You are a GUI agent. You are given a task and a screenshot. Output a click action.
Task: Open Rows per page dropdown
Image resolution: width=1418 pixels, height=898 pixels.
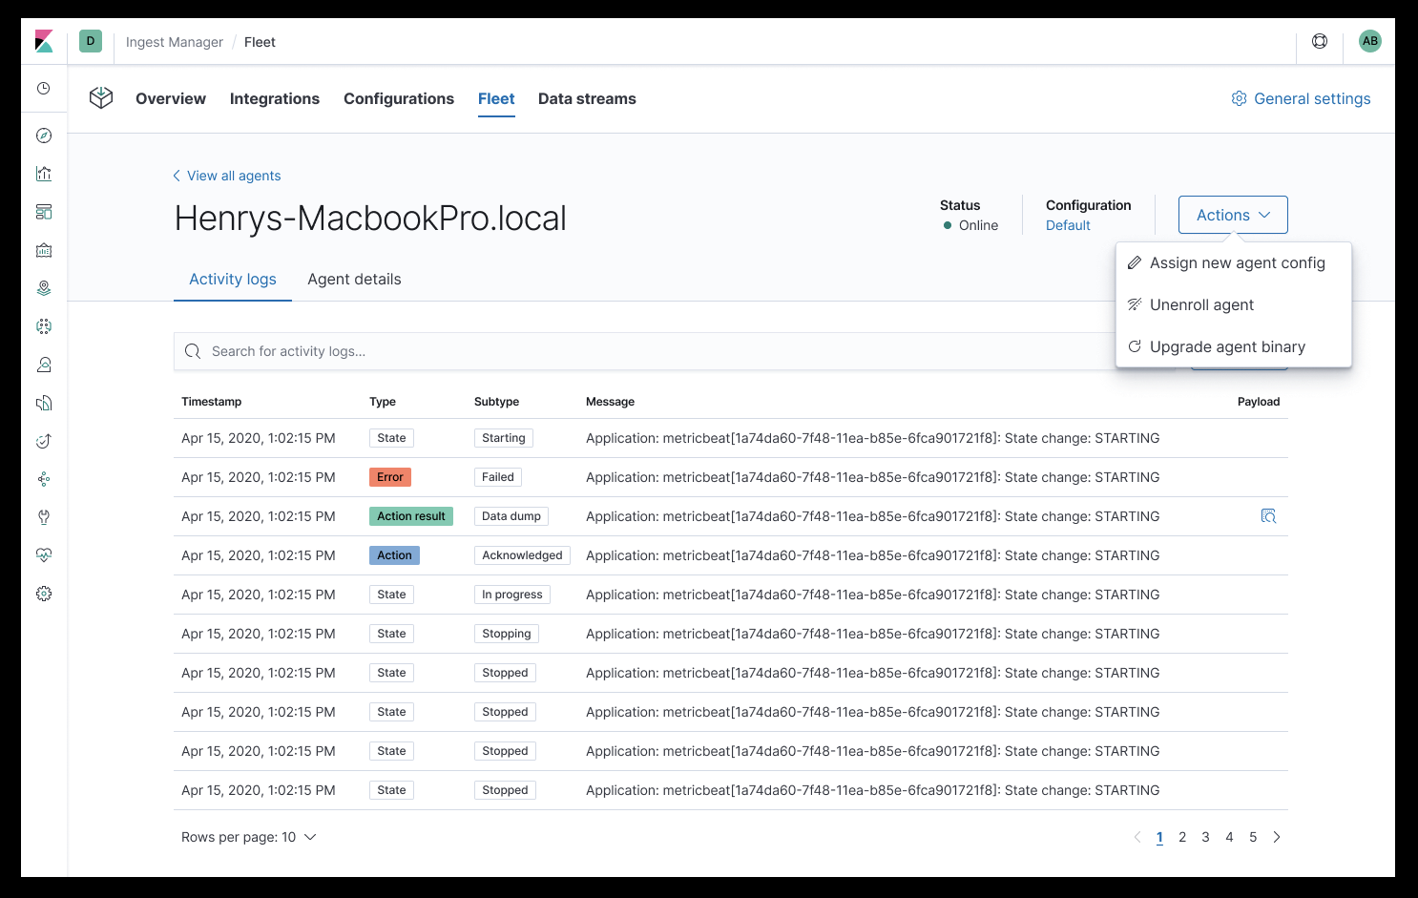coord(249,837)
